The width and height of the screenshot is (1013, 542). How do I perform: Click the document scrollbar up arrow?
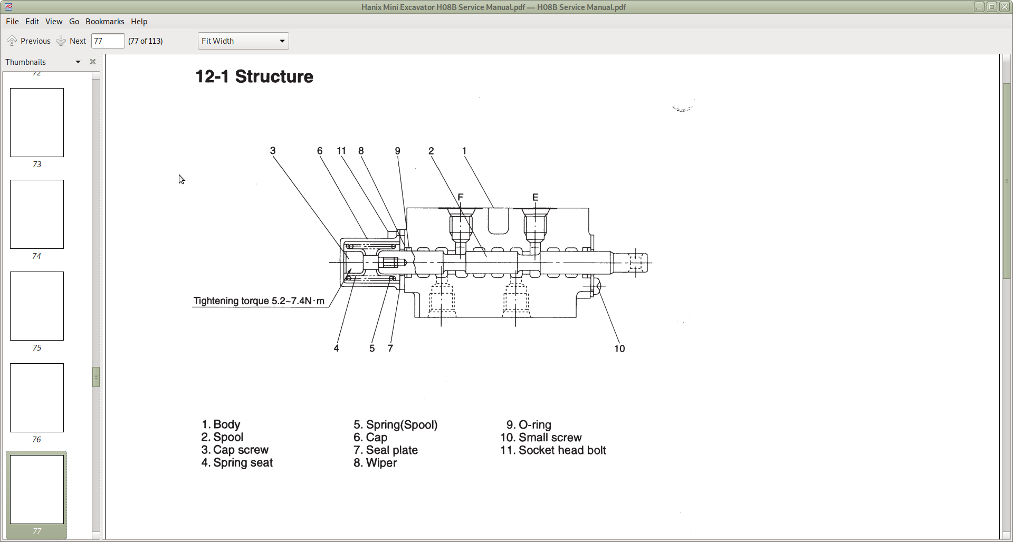coord(1006,58)
